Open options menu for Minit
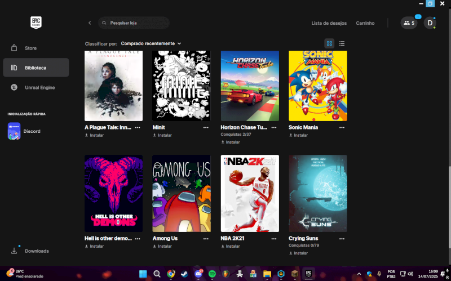The width and height of the screenshot is (451, 281). click(206, 127)
